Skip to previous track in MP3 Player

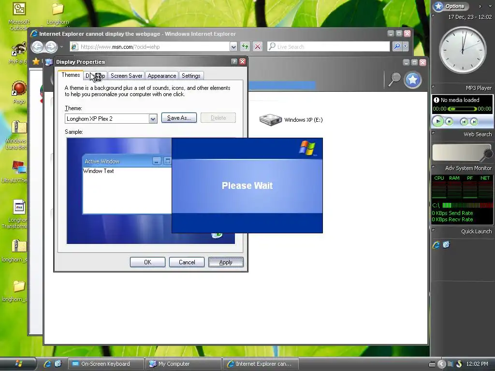464,122
